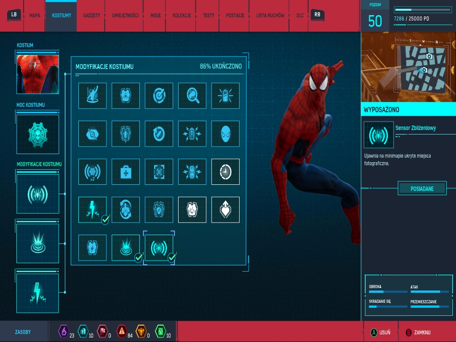This screenshot has width=456, height=342.
Task: Click the LB previous-tab button
Action: [14, 15]
